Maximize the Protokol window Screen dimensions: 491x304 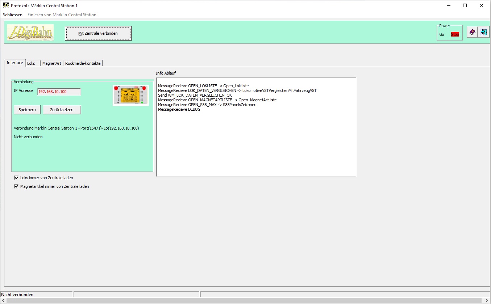point(465,5)
